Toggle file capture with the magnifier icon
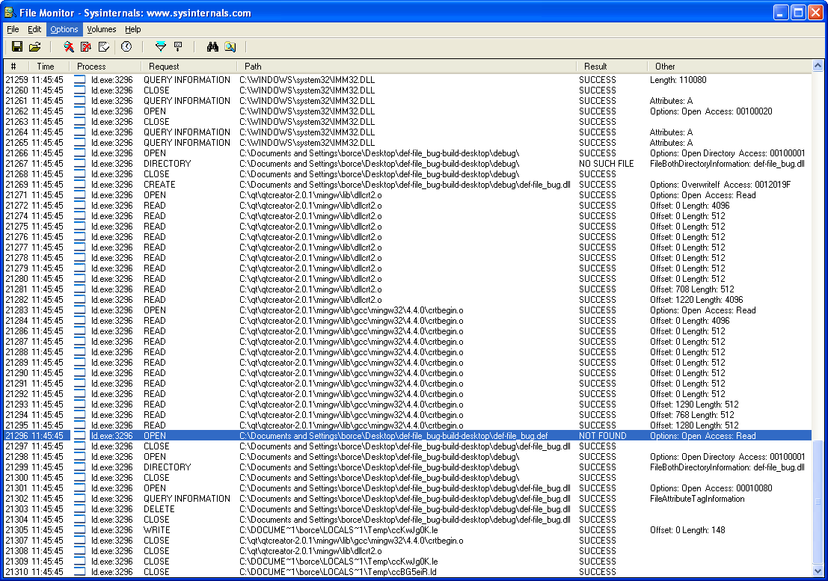The image size is (828, 581). tap(69, 47)
